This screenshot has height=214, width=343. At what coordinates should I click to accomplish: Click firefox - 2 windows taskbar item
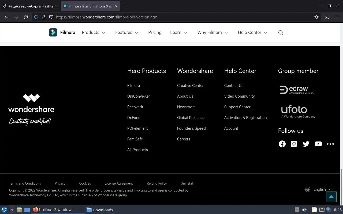pyautogui.click(x=58, y=210)
